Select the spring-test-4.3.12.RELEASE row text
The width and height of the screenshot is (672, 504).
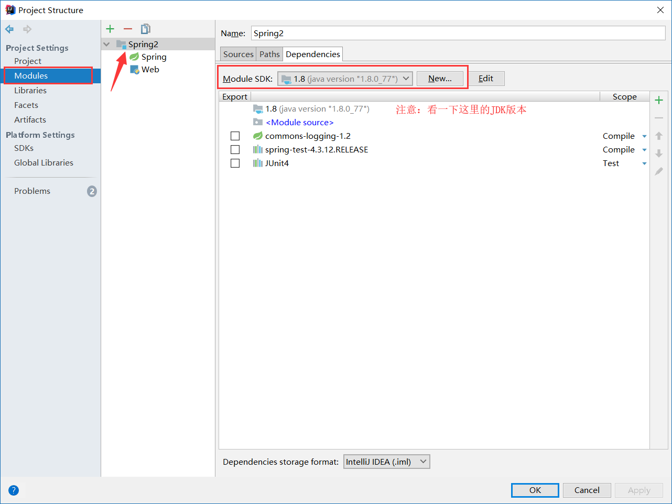[317, 149]
